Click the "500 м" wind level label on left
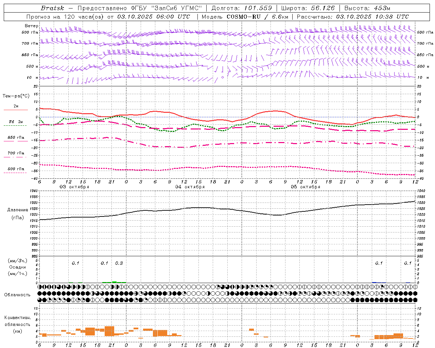The height and width of the screenshot is (348, 435). tap(32, 66)
